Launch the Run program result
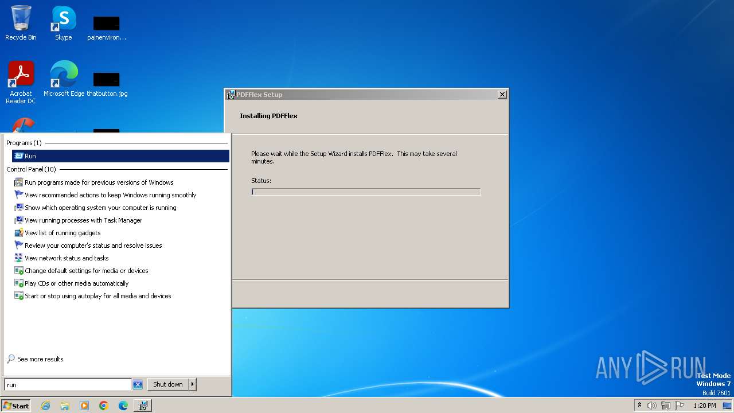 [x=120, y=156]
